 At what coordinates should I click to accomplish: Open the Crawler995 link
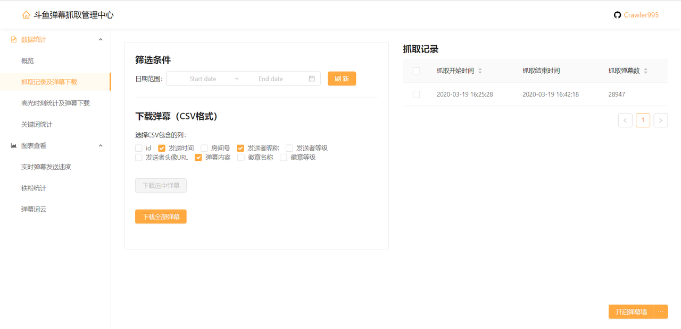pyautogui.click(x=641, y=15)
